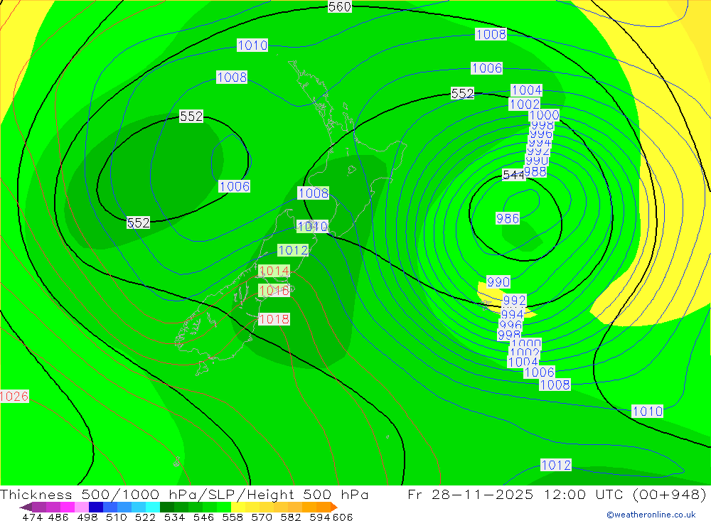Click the legend value 594
Image resolution: width=711 pixels, height=521 pixels.
point(320,517)
